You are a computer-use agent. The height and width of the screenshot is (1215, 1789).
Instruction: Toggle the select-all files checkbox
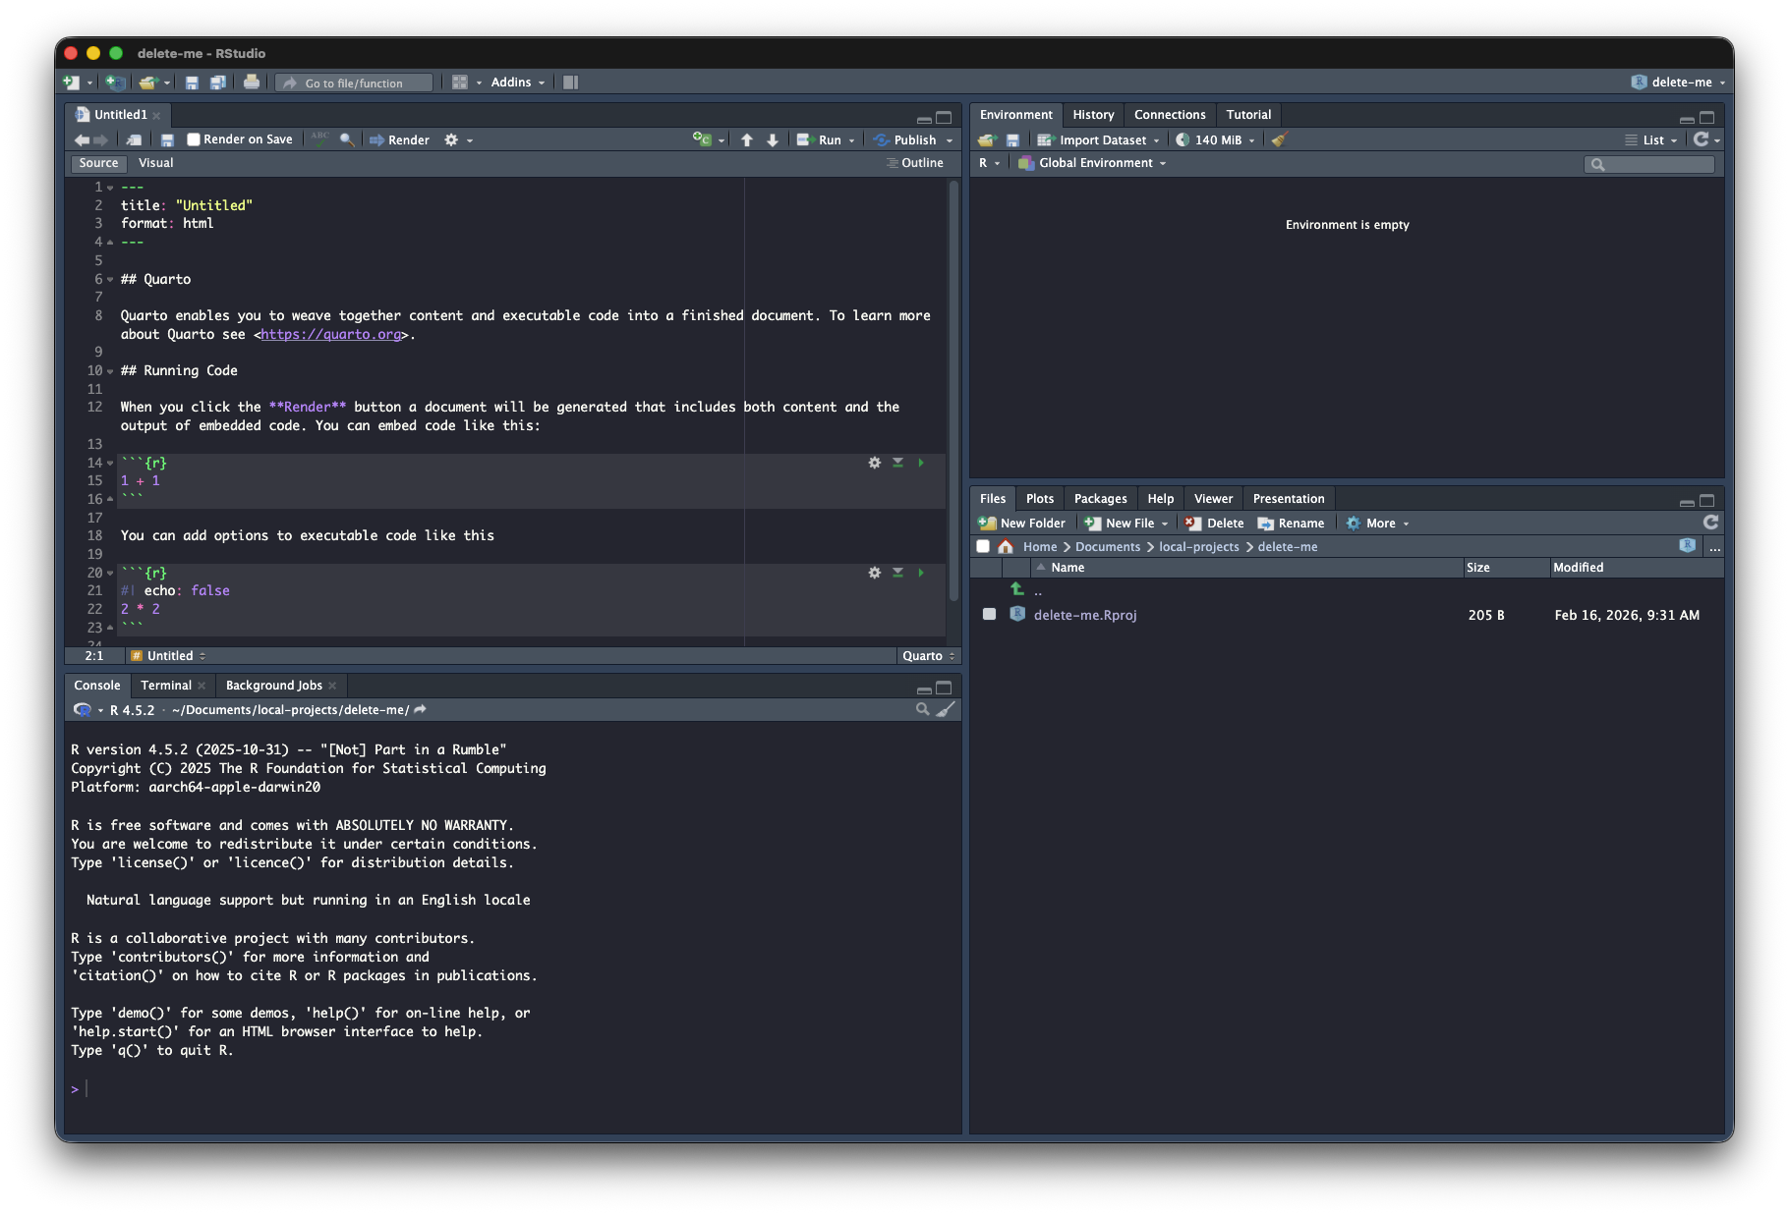pos(983,547)
